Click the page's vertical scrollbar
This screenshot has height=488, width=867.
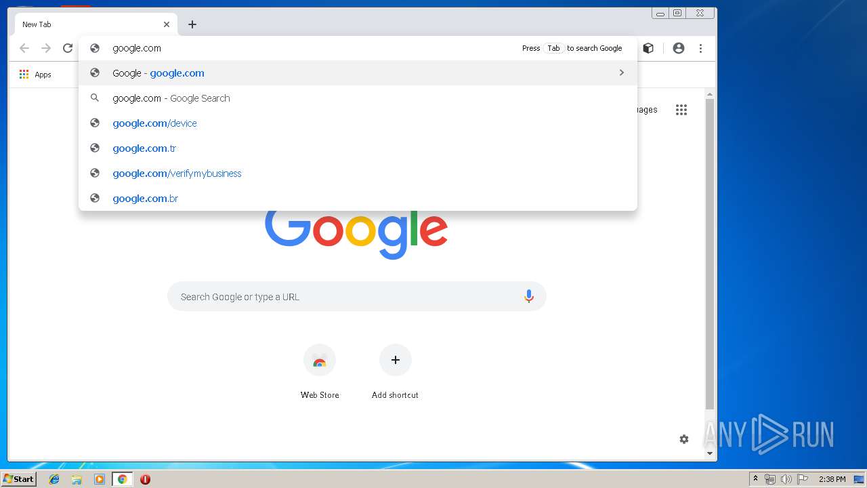[710, 254]
